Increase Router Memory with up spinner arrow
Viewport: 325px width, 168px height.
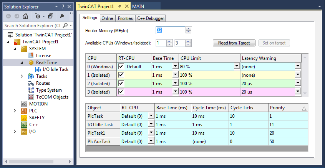[x=188, y=28]
